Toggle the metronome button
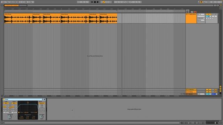The image size is (223, 125). tap(26, 2)
